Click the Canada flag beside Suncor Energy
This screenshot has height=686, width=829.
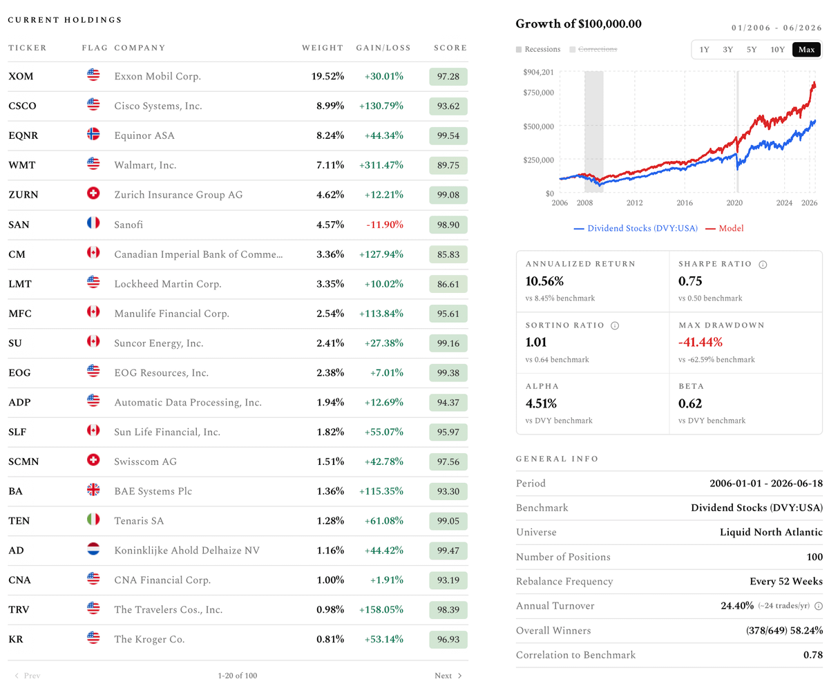[x=93, y=343]
